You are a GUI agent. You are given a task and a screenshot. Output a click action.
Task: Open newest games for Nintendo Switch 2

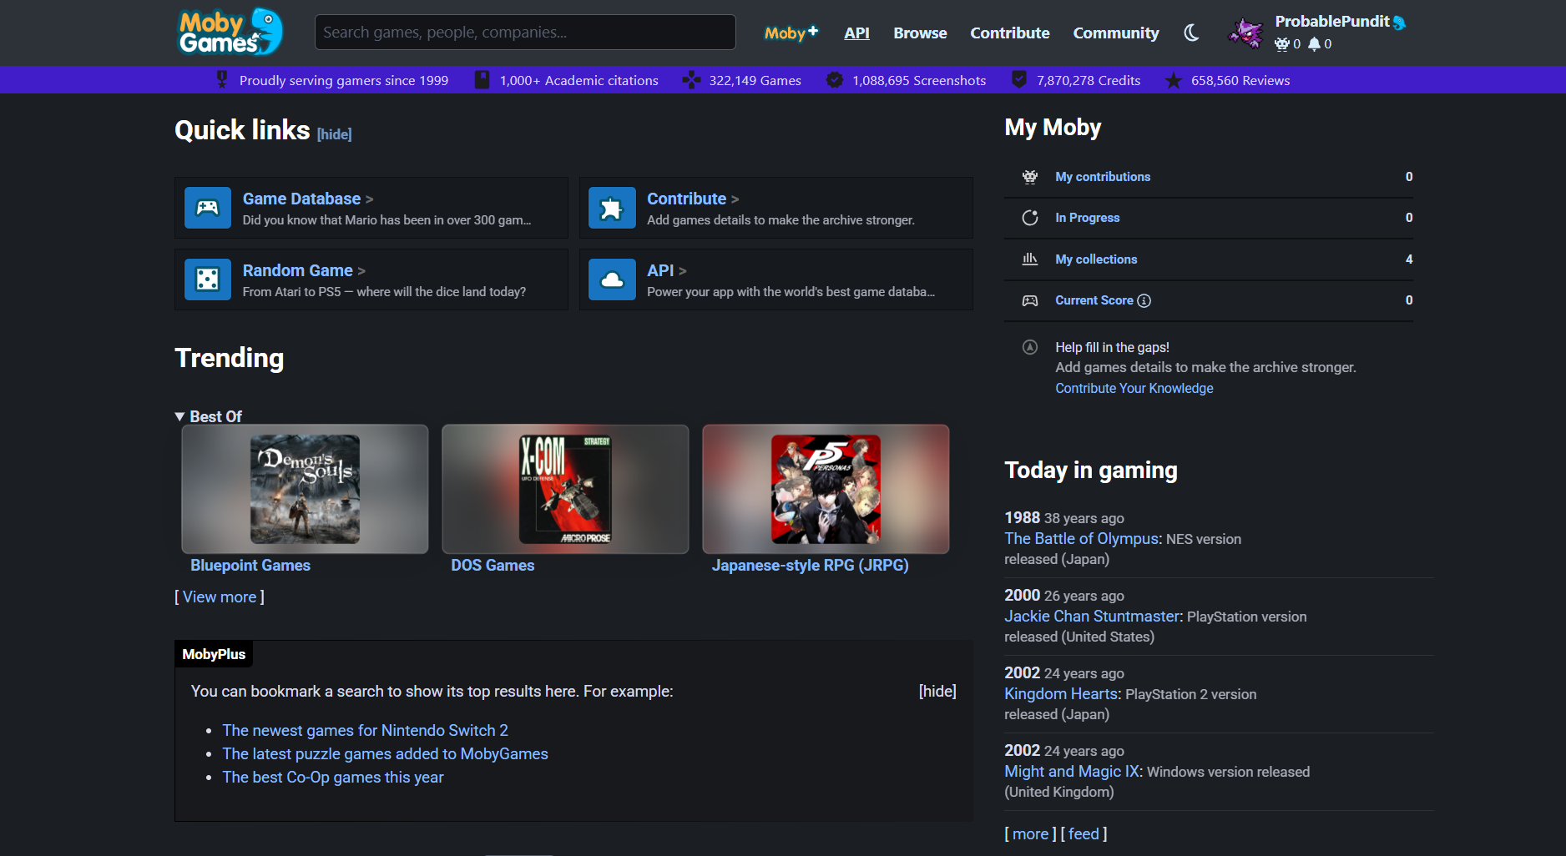(x=365, y=730)
